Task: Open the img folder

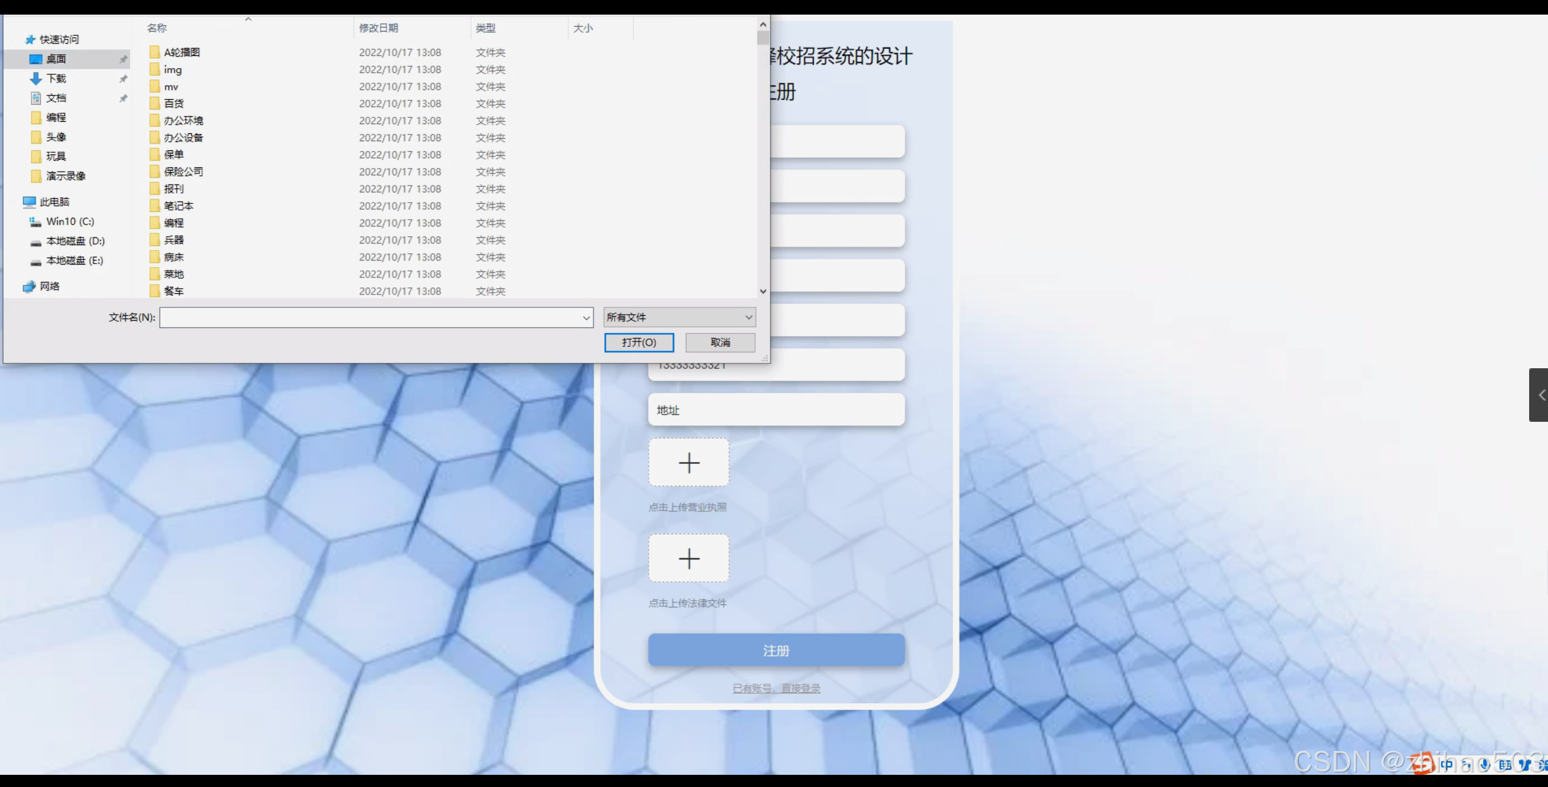Action: [173, 70]
